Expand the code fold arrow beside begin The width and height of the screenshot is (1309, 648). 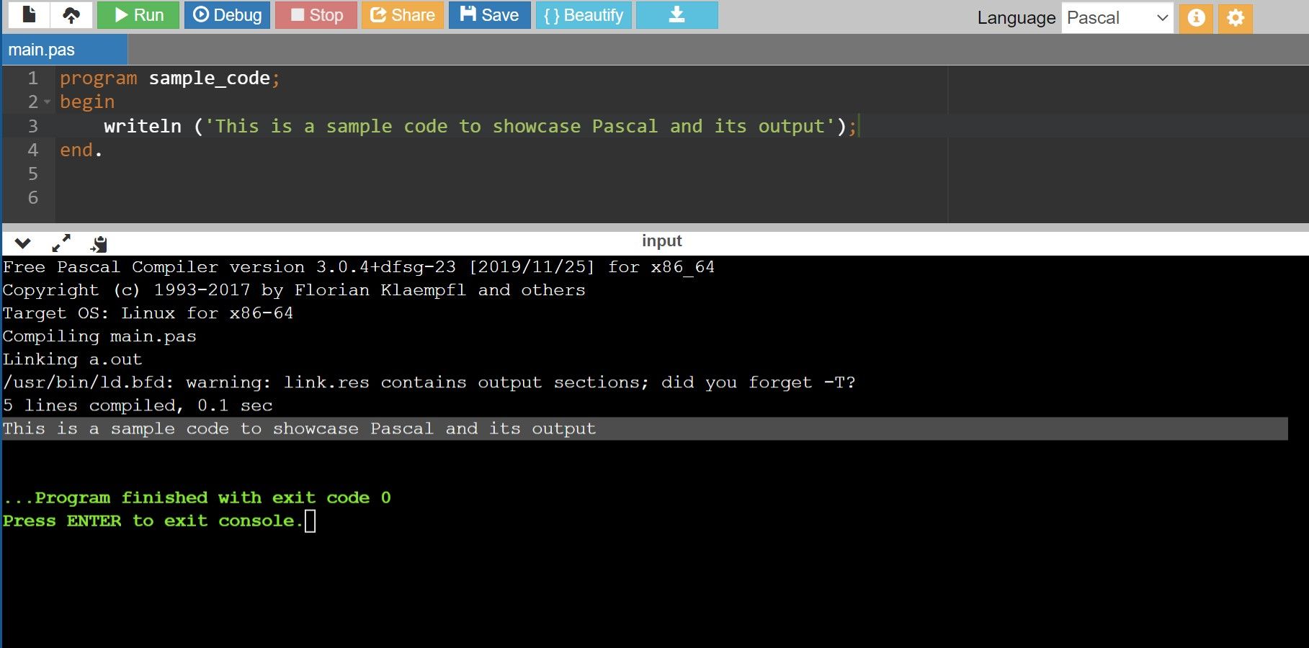pyautogui.click(x=47, y=102)
